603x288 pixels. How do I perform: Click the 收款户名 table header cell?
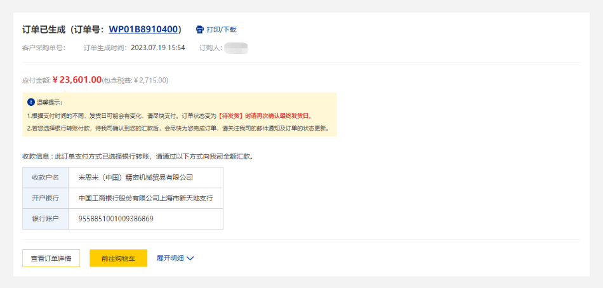(x=45, y=178)
